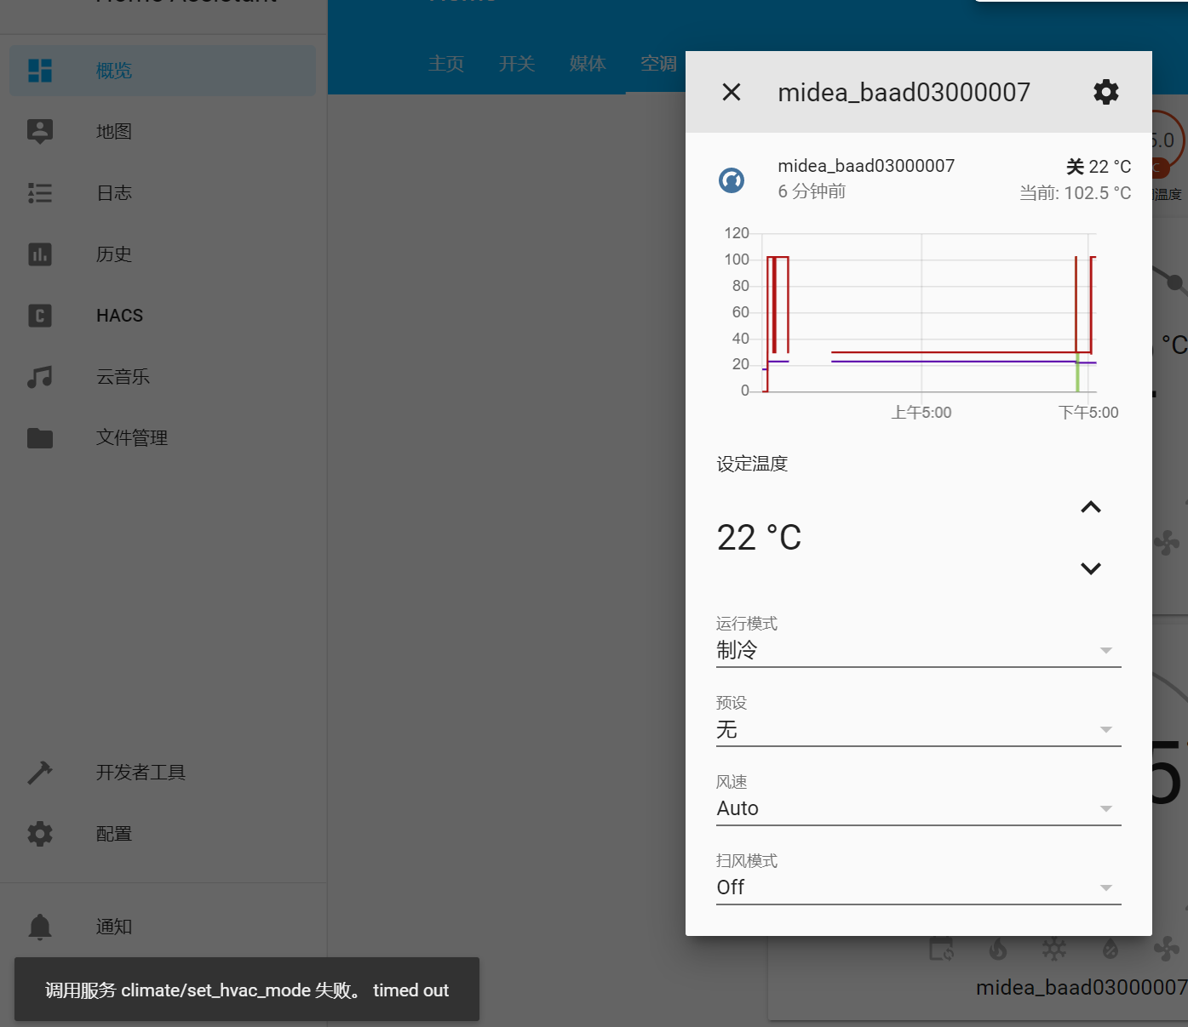
Task: Switch to the 开关 tab
Action: (x=517, y=64)
